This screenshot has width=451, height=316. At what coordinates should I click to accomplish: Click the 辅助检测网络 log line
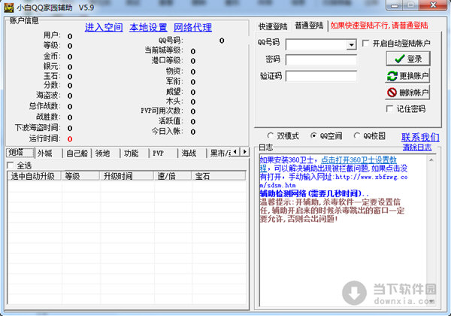click(x=313, y=193)
